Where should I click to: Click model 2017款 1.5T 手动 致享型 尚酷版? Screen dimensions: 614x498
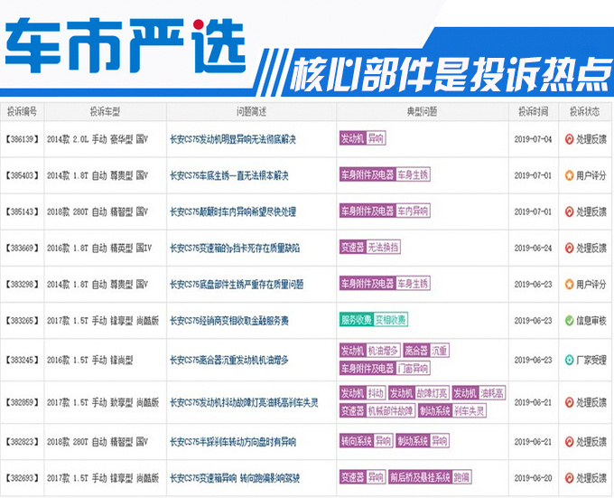(103, 402)
